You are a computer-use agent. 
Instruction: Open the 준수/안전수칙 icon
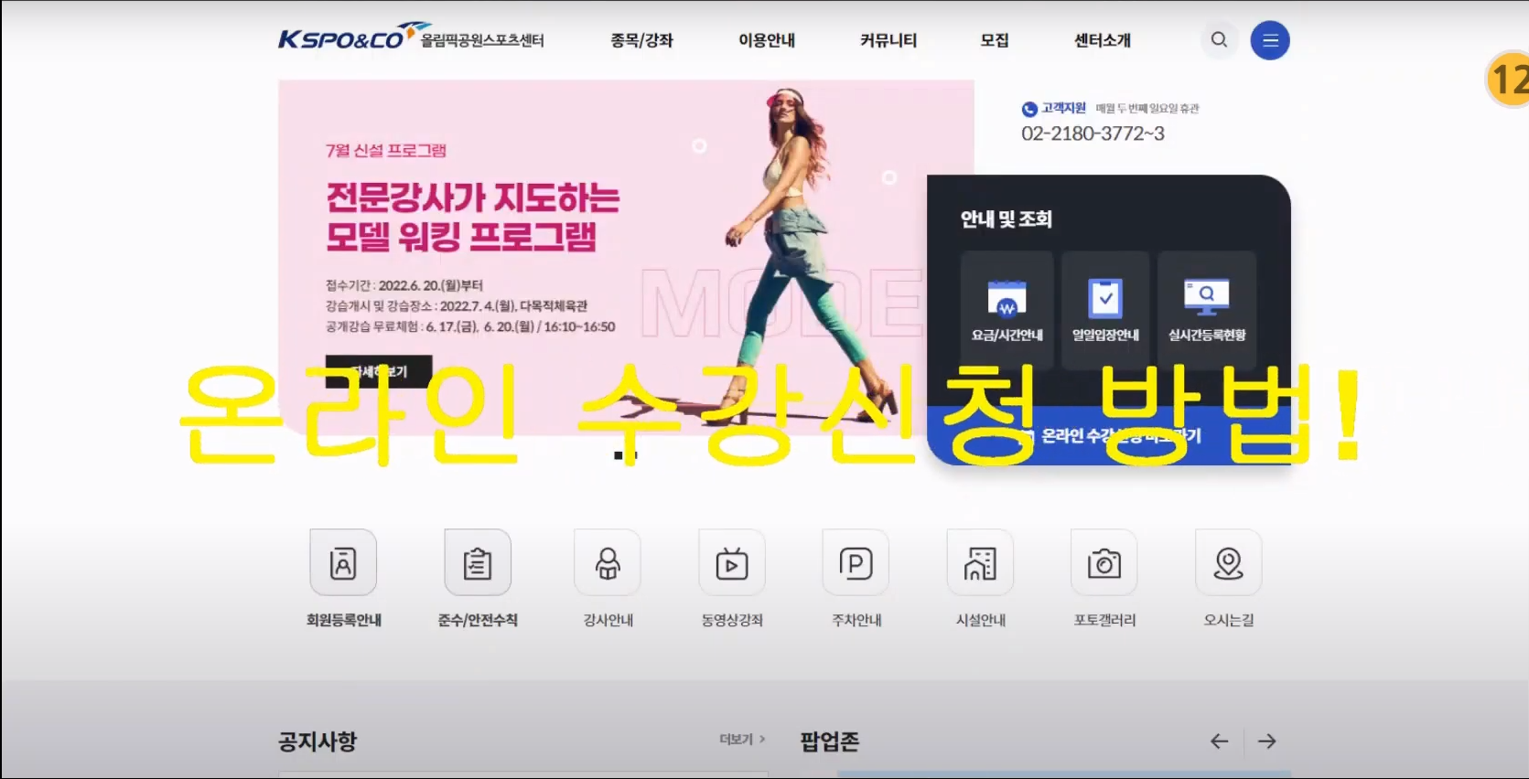[x=478, y=562]
